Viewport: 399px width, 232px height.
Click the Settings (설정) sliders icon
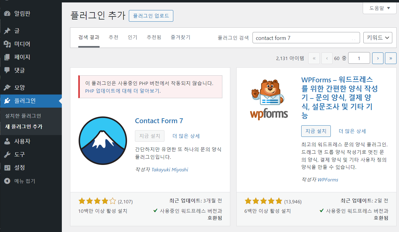[7, 168]
